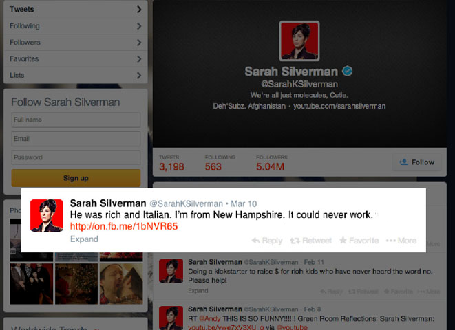Open More options on Feb 11 tweet
This screenshot has height=330, width=455.
429,291
